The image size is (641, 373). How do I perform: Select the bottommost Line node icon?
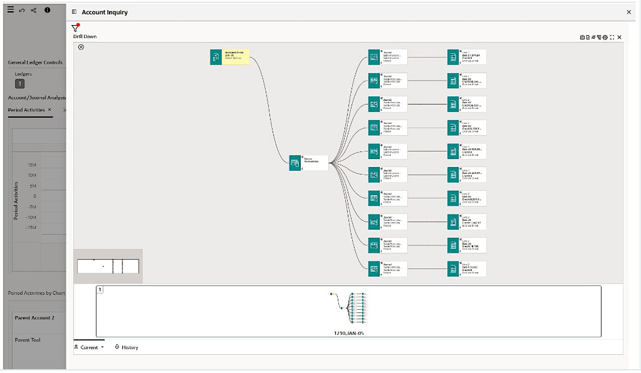pos(453,269)
